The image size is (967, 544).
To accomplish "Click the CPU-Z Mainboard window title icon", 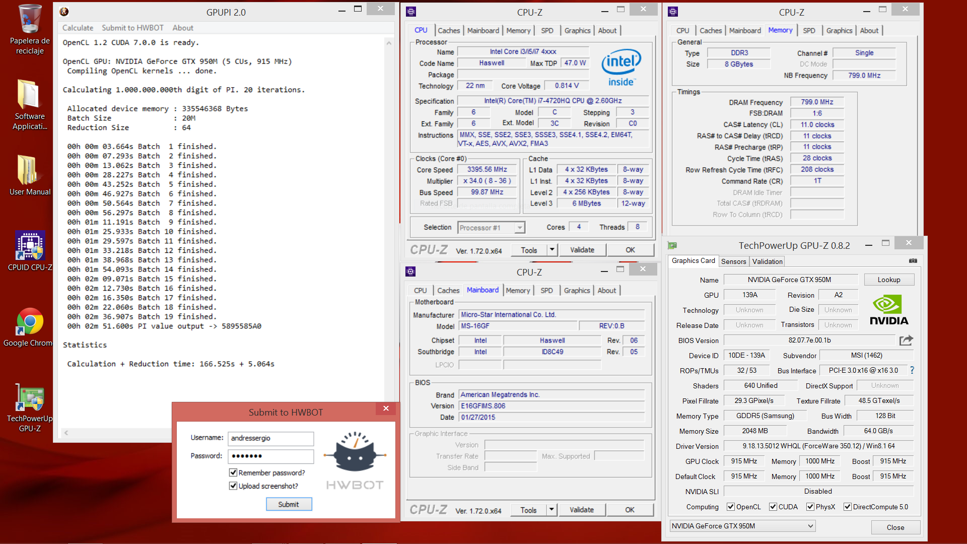I will tap(410, 271).
